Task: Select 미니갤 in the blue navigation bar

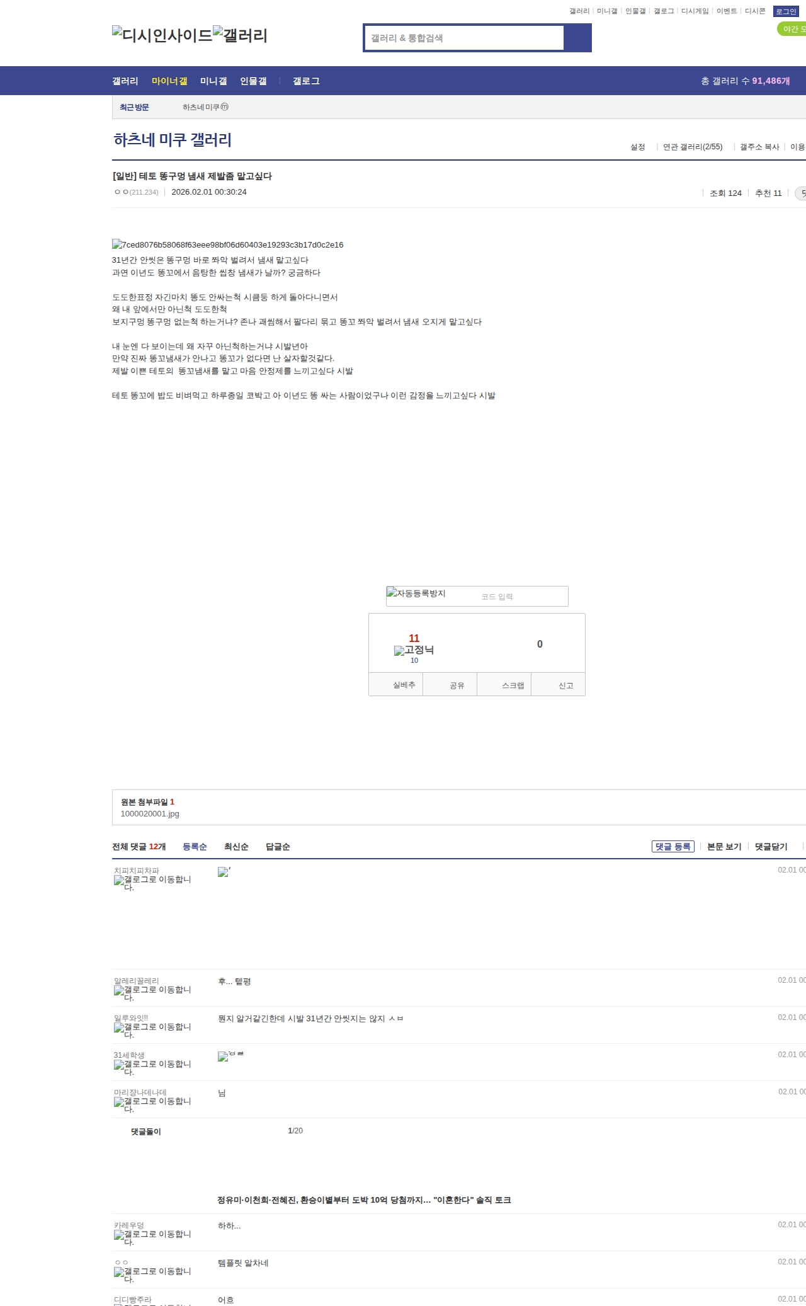Action: click(x=213, y=81)
